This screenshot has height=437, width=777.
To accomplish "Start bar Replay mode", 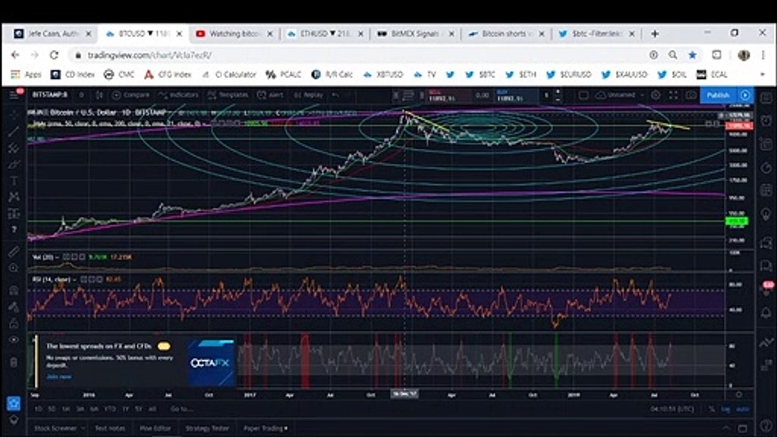I will [308, 95].
